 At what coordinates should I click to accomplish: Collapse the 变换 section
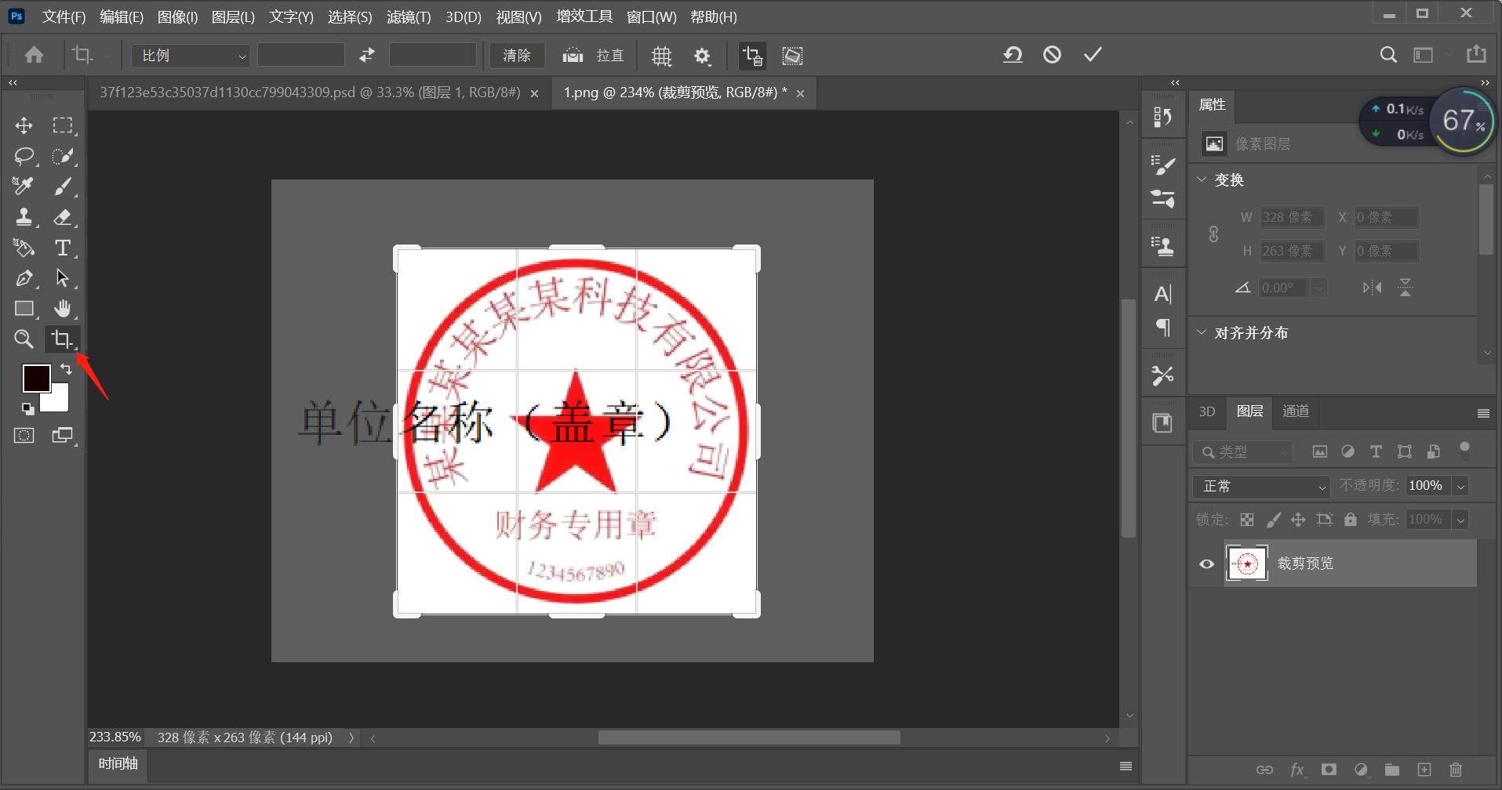pyautogui.click(x=1202, y=179)
